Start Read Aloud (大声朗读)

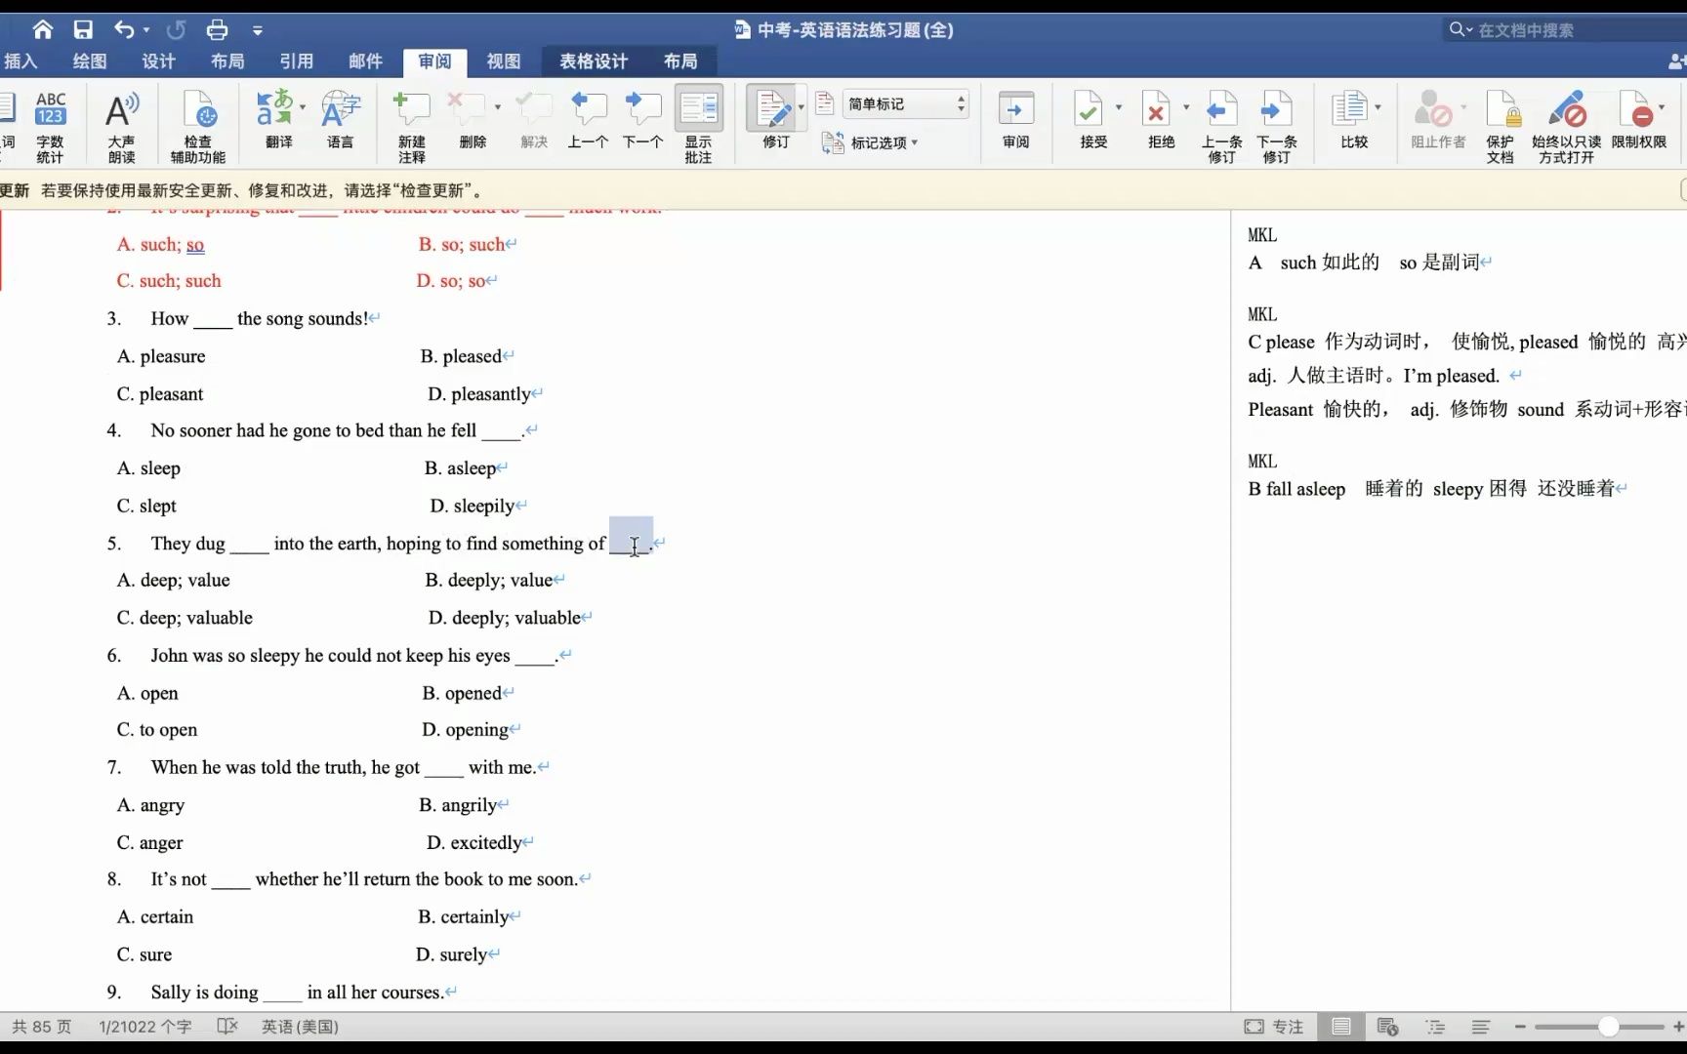122,126
